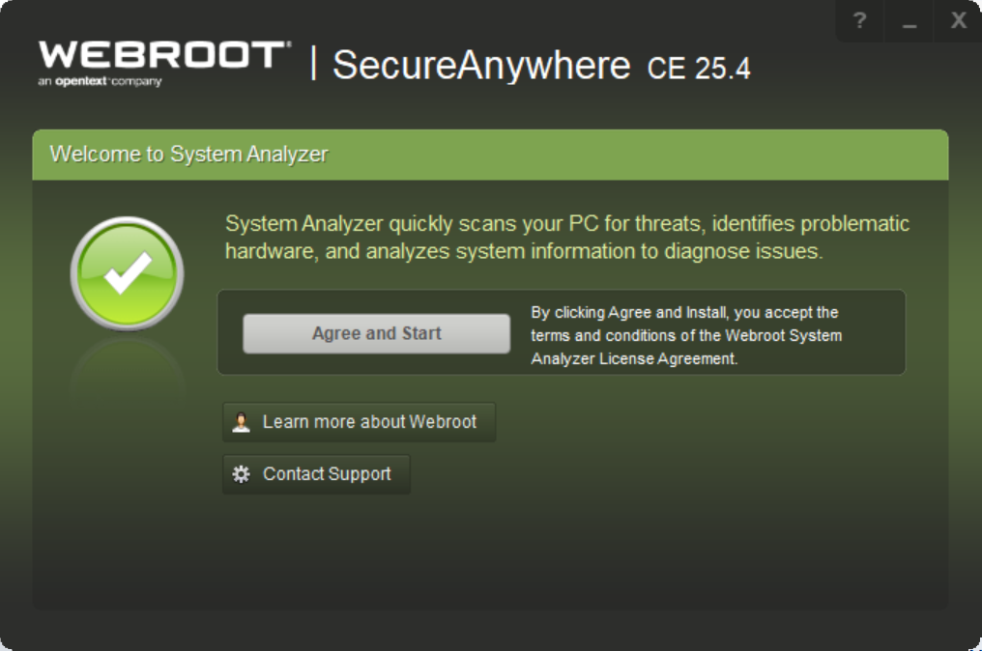Click the checkmark icon's reflection shadow
Viewport: 982px width, 651px height.
coord(126,372)
